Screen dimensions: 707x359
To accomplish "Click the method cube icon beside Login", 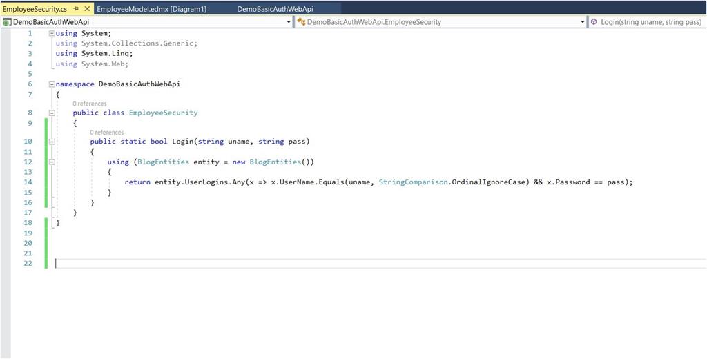I will [594, 21].
